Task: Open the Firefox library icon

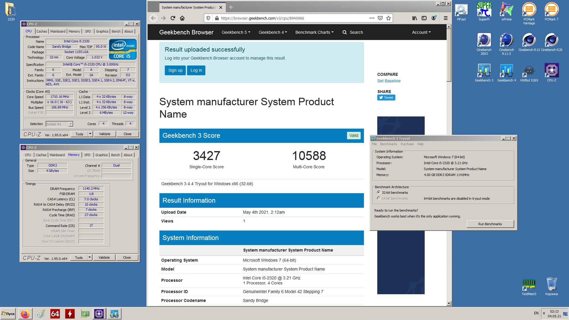Action: [415, 18]
